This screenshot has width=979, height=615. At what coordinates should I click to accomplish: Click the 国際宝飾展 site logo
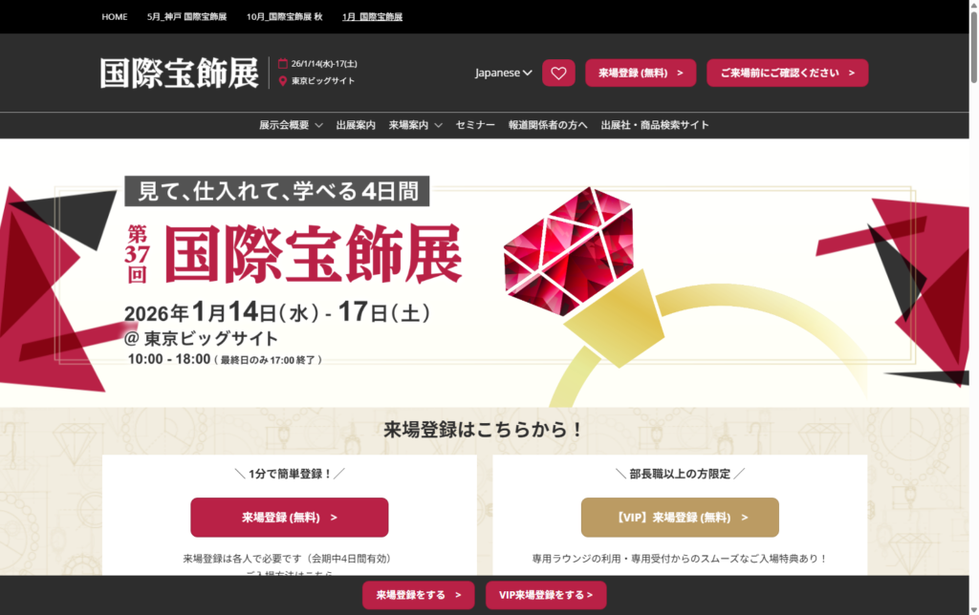pos(179,73)
